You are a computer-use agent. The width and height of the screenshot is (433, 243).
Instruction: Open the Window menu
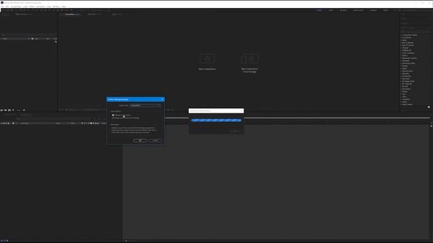point(56,6)
